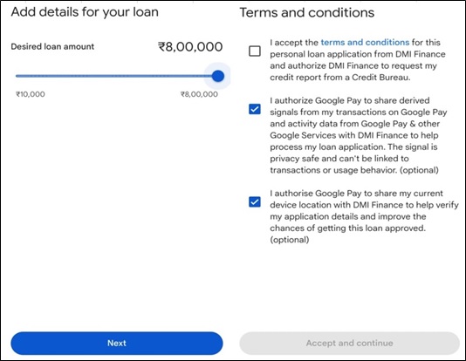Click the device location consent text
466x361 pixels.
click(364, 216)
